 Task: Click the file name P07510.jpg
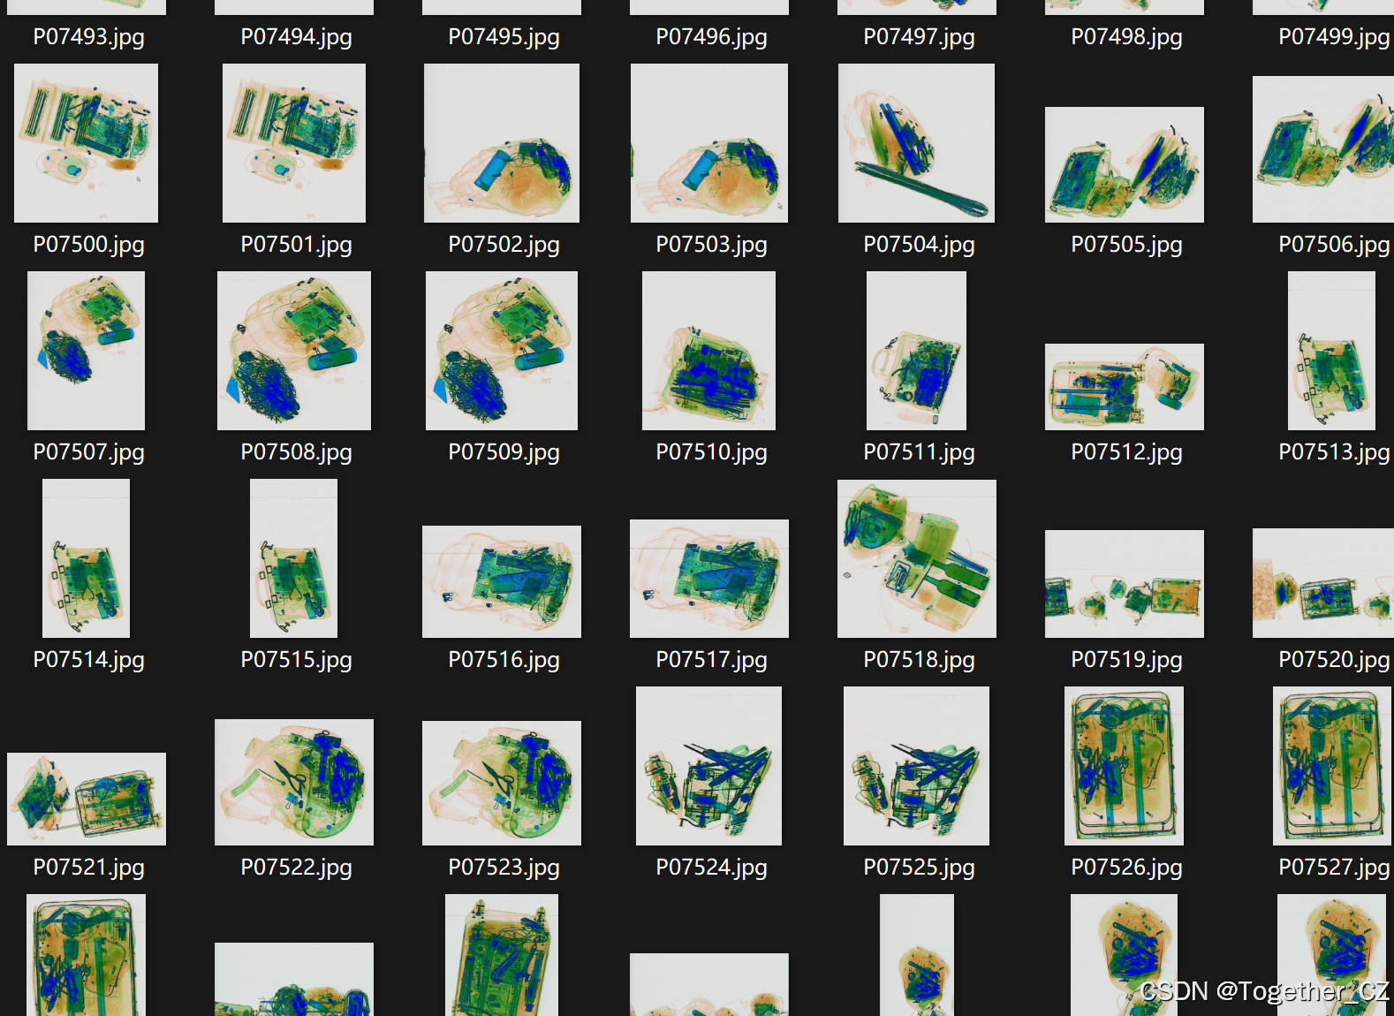711,452
